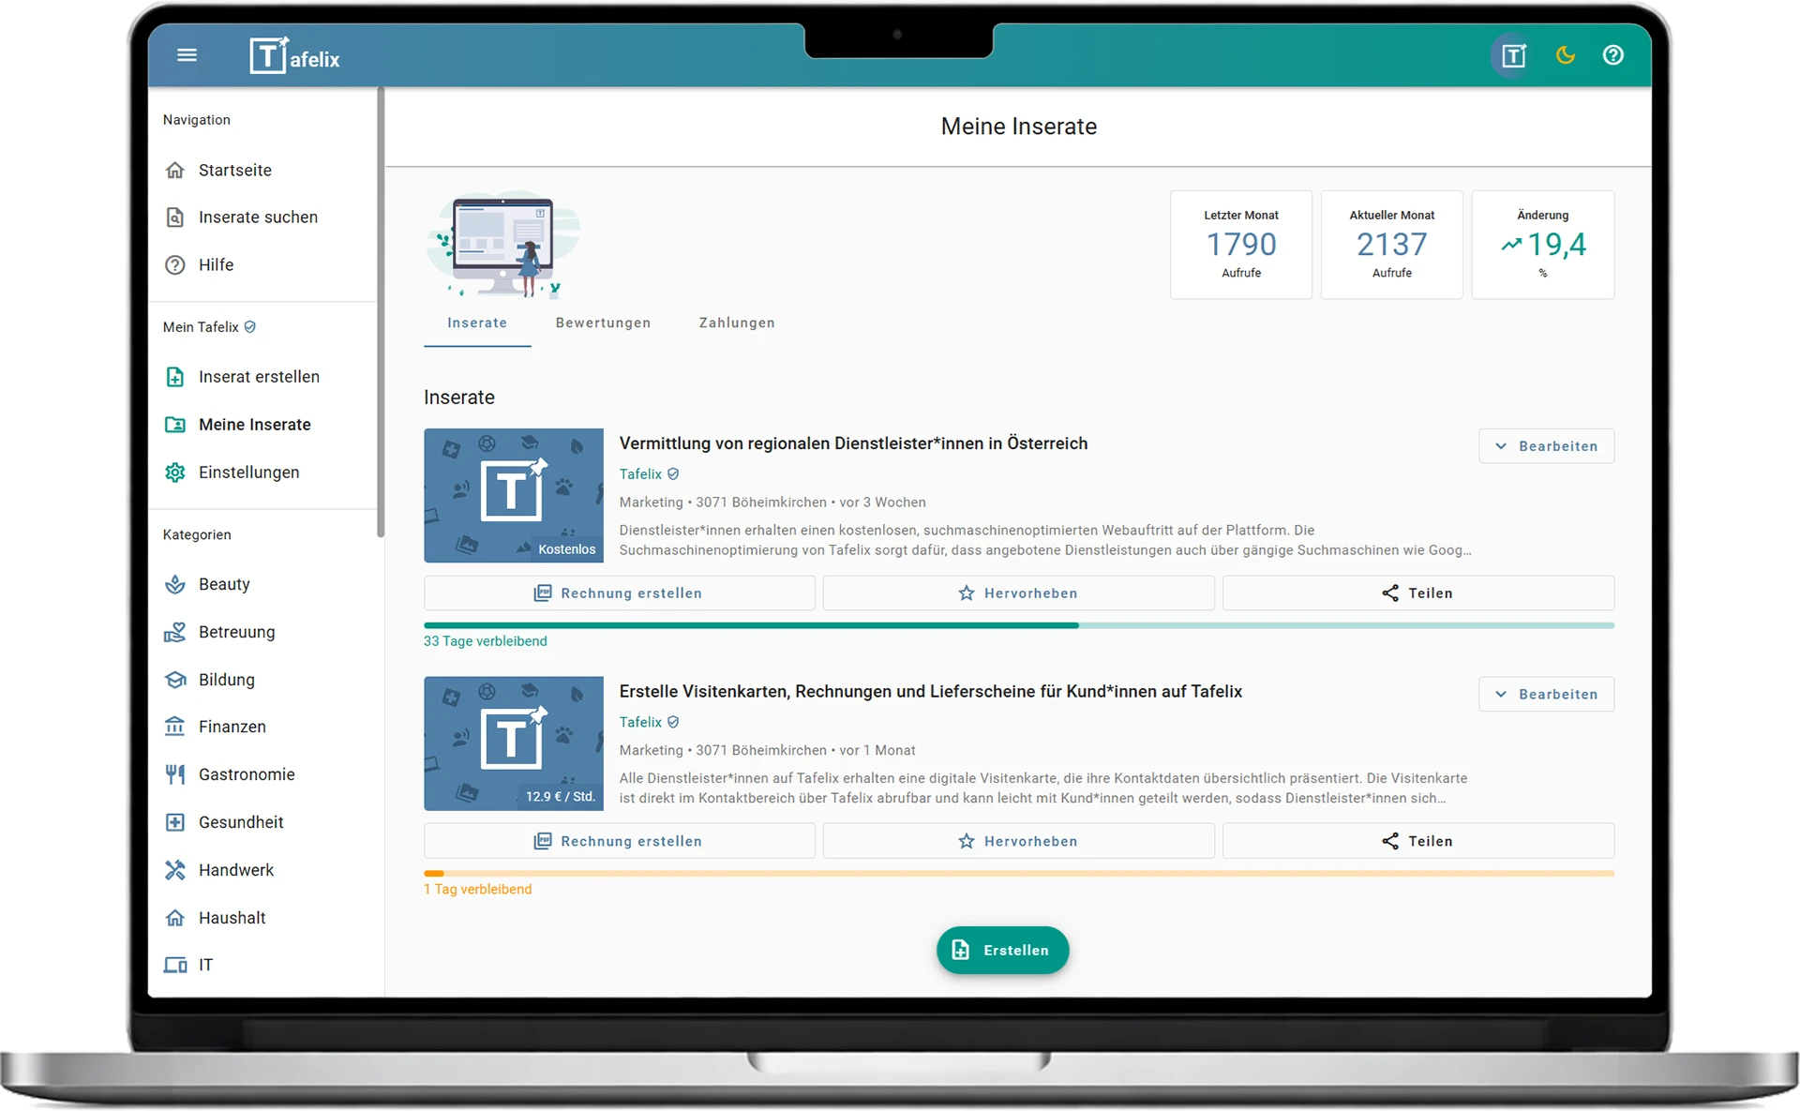
Task: Click the Erstellen button at the bottom
Action: click(1002, 950)
